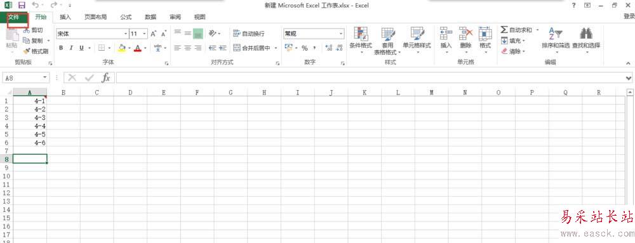Click the increase indent icon

(222, 48)
